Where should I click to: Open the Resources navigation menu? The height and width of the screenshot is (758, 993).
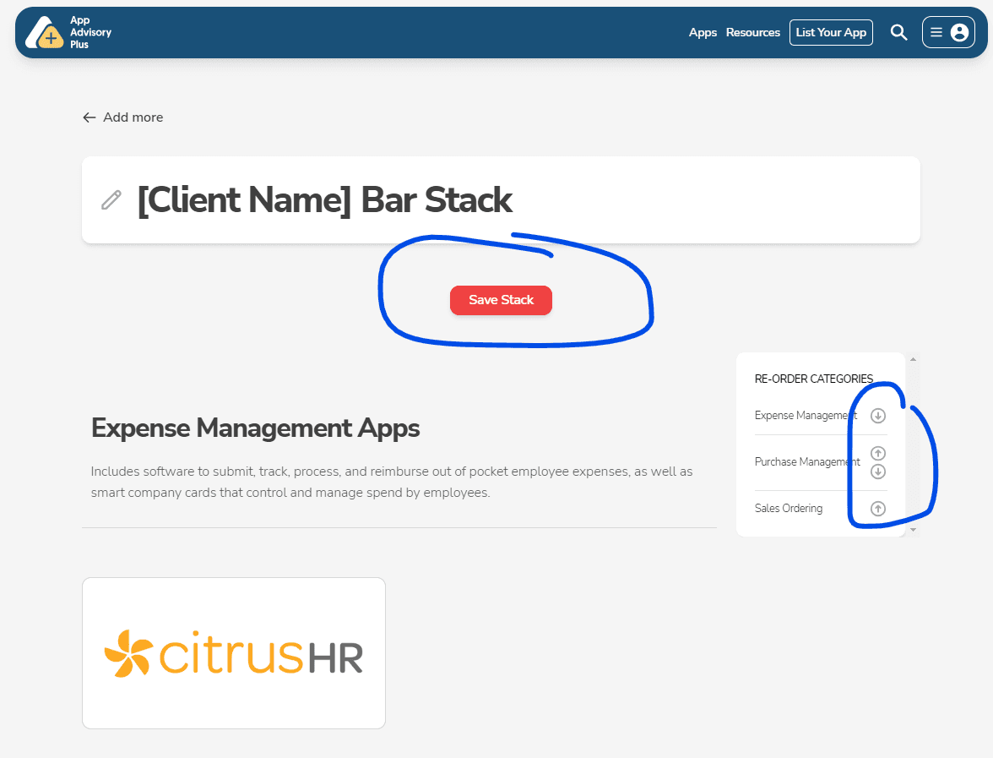pyautogui.click(x=753, y=33)
